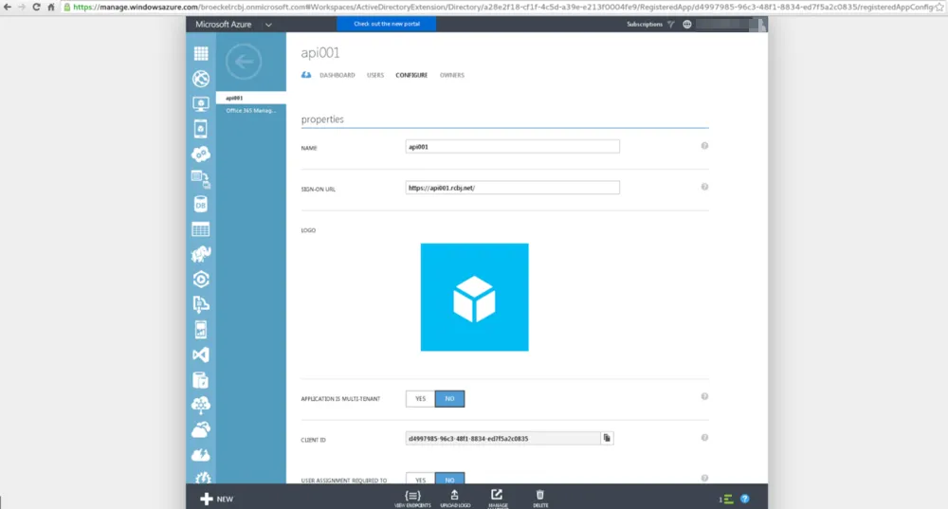Click Manage Manifest in the command bar
The image size is (948, 509).
pos(498,499)
